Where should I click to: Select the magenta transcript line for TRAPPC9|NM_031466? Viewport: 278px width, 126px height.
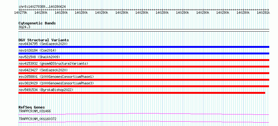(144, 114)
